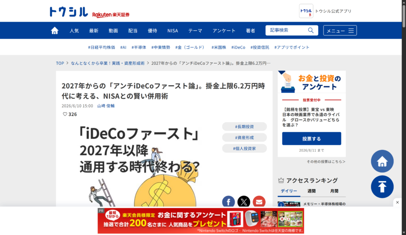Select the #中東情勢 hashtag

coord(161,47)
